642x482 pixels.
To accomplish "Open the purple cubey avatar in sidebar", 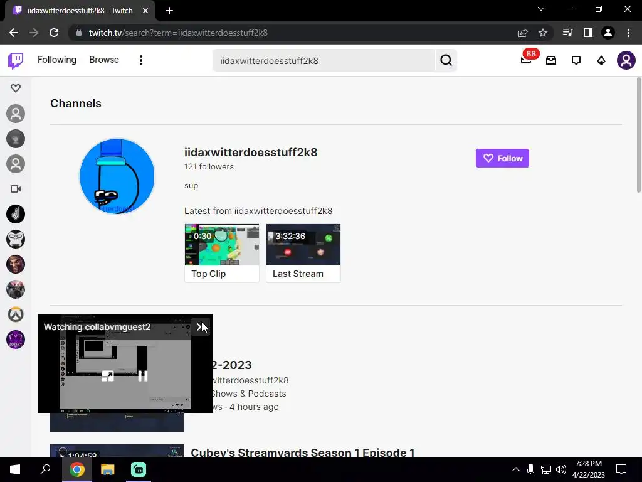I will (16, 340).
